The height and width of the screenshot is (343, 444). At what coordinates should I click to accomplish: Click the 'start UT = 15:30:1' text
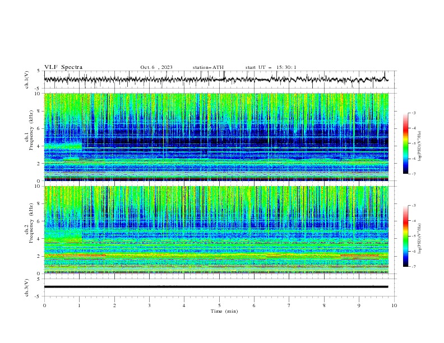click(271, 67)
